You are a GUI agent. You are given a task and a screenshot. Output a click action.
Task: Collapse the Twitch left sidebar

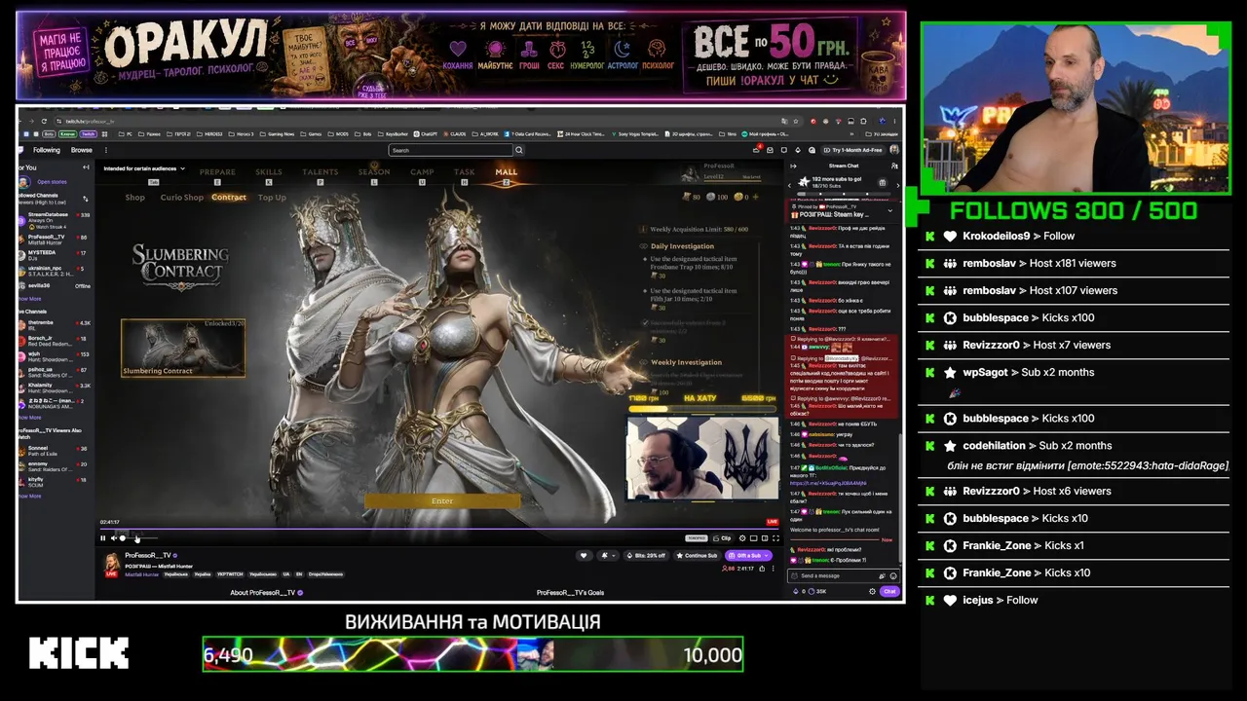pos(86,167)
